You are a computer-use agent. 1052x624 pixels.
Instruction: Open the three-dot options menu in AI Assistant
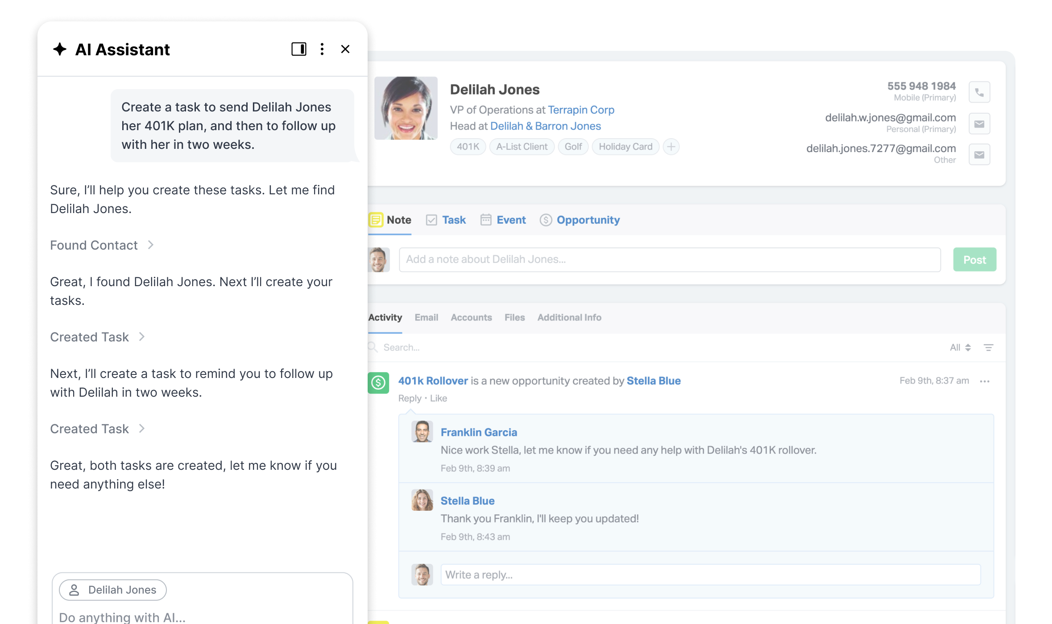[322, 49]
